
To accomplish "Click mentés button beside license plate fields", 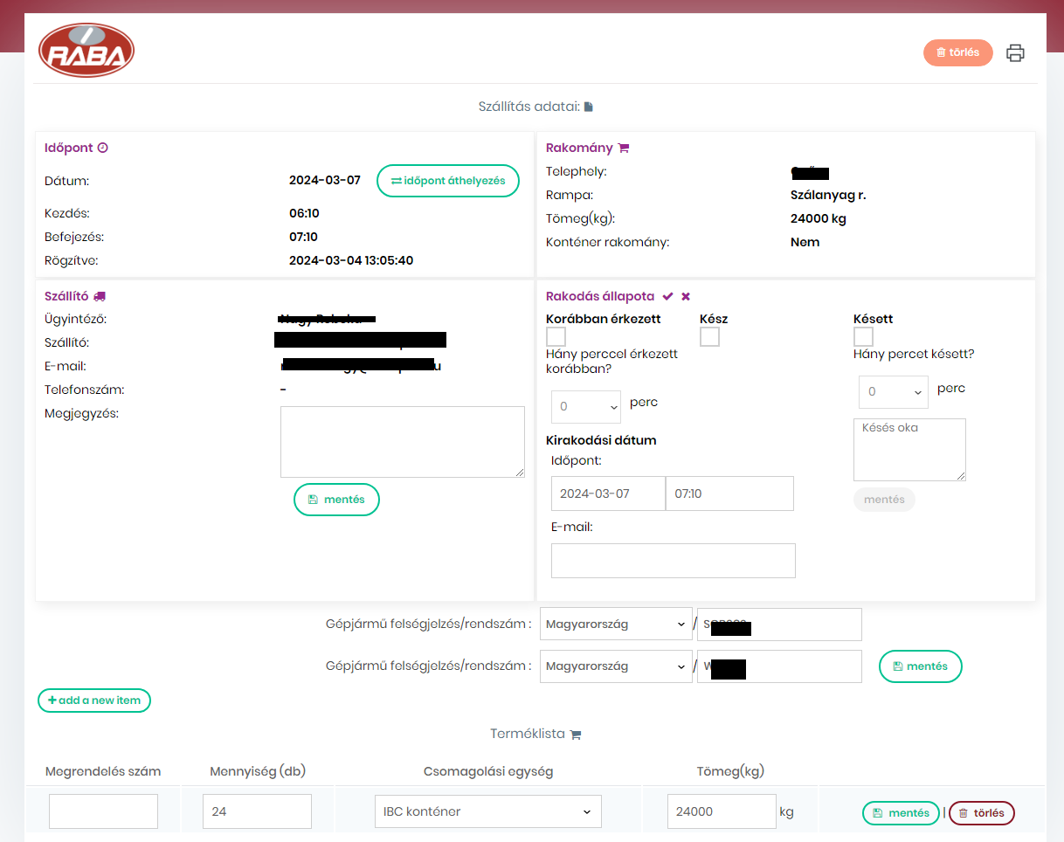I will [920, 666].
